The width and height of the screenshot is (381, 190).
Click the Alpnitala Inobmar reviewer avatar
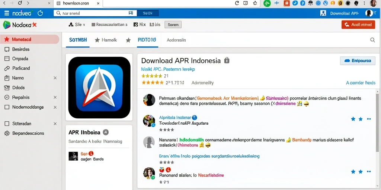[x=149, y=121]
